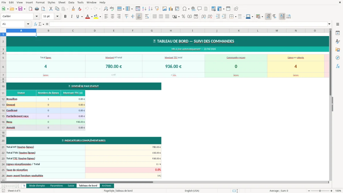
Task: Expand borders dropdown arrow
Action: point(236,17)
